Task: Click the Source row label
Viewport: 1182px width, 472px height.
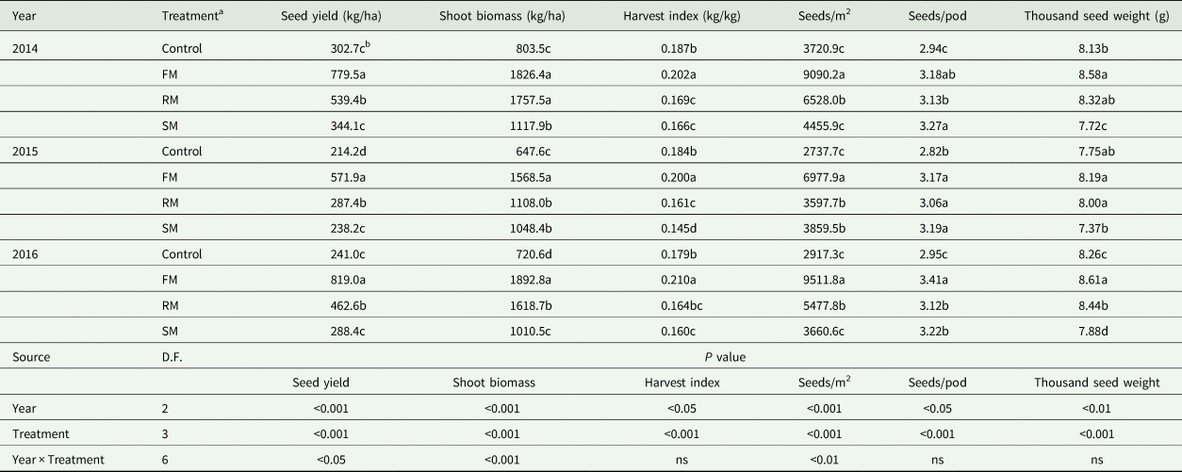Action: tap(31, 358)
